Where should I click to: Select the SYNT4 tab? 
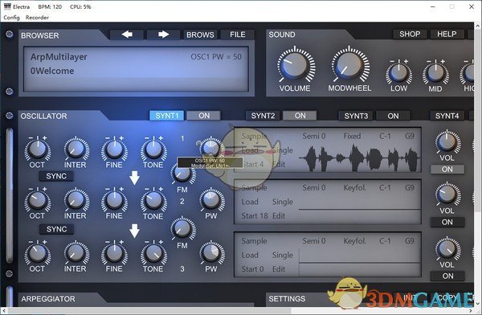pos(447,116)
